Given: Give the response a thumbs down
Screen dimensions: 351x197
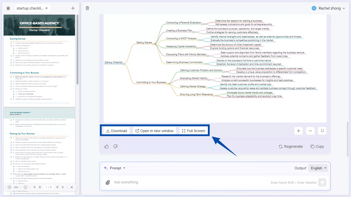Looking at the screenshot, I should (115, 146).
